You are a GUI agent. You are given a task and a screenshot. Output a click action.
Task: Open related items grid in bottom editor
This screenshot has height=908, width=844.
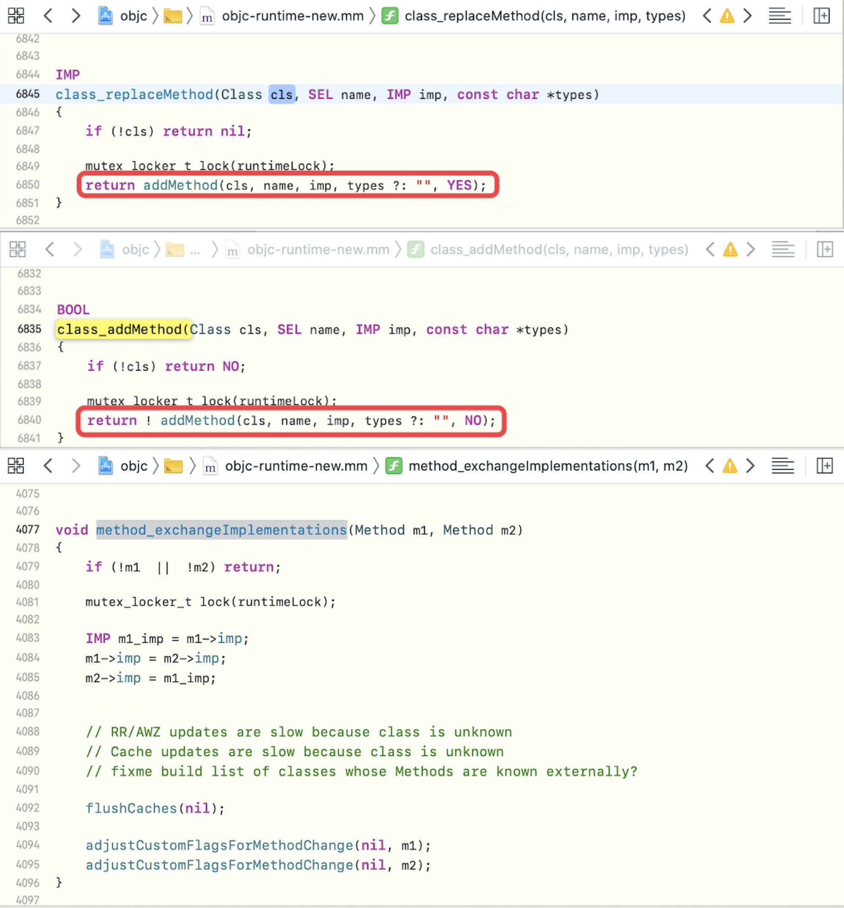[x=16, y=466]
